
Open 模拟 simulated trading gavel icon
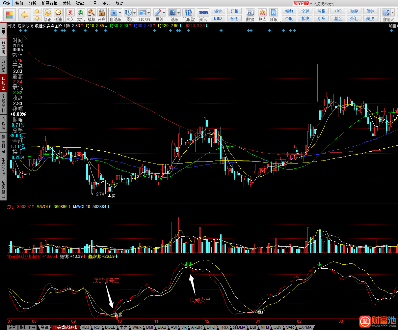[x=92, y=13]
